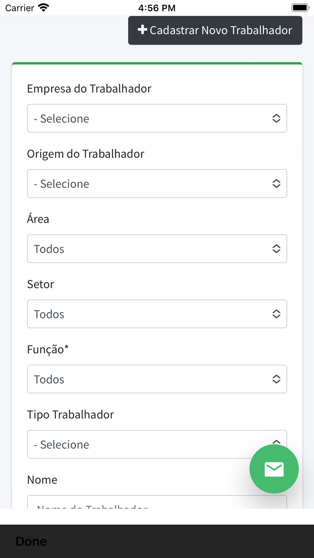Open the Empresa do Trabalhador dropdown
314x558 pixels.
click(151, 118)
